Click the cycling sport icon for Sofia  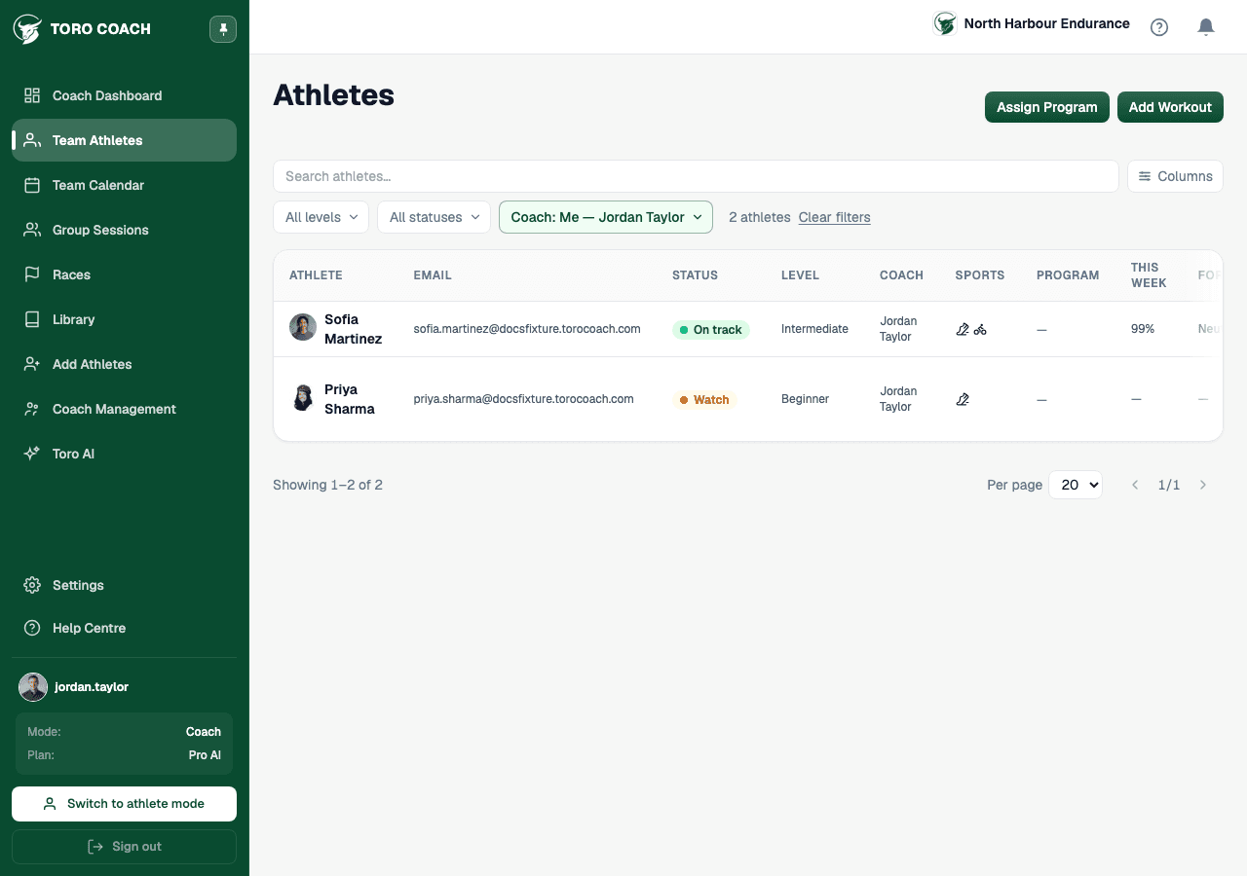point(980,330)
